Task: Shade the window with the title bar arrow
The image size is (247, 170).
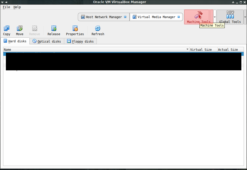Action: coord(233,2)
